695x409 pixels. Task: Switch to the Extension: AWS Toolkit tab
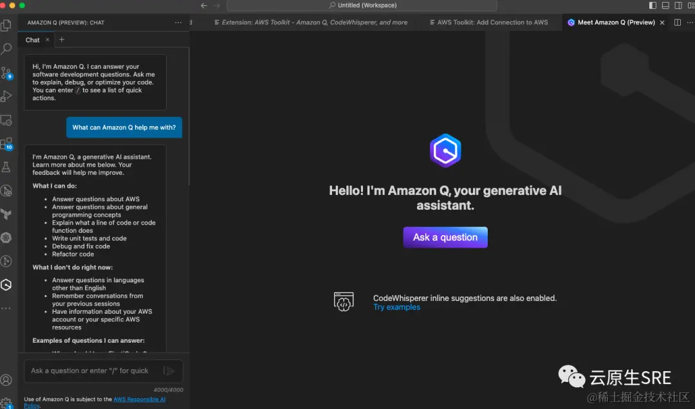(311, 22)
